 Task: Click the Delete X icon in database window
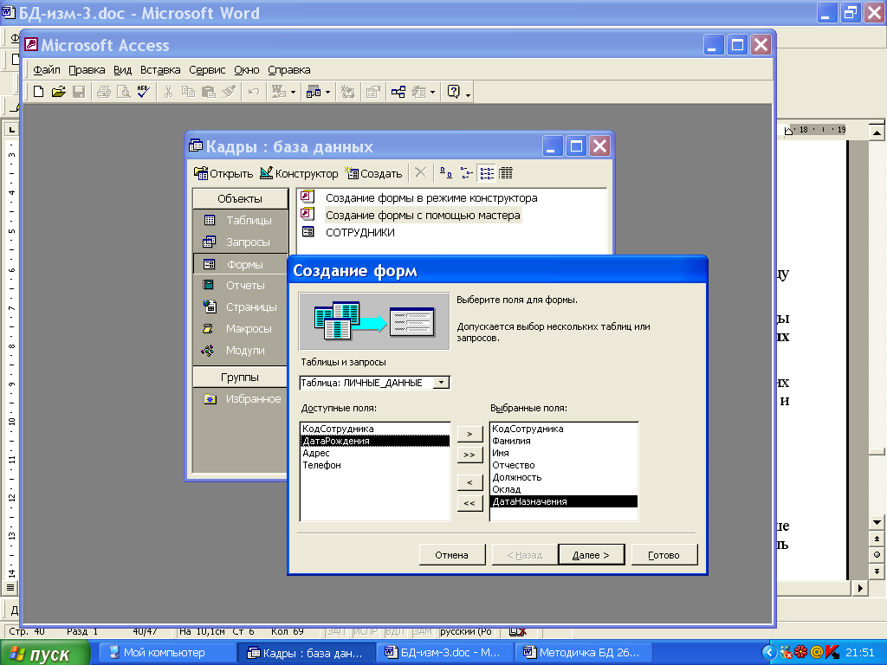(420, 173)
